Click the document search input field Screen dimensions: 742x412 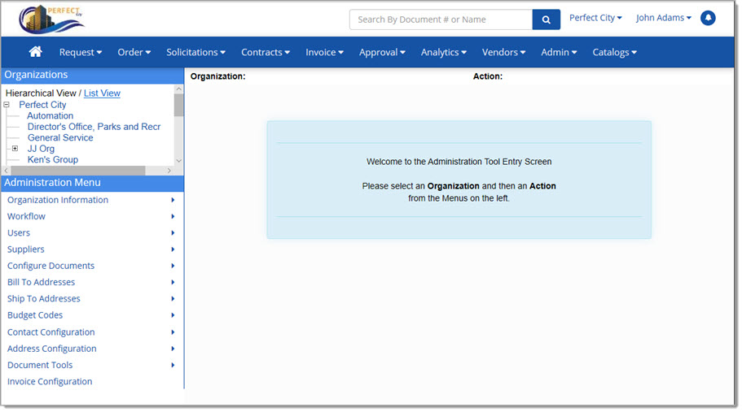click(x=441, y=20)
